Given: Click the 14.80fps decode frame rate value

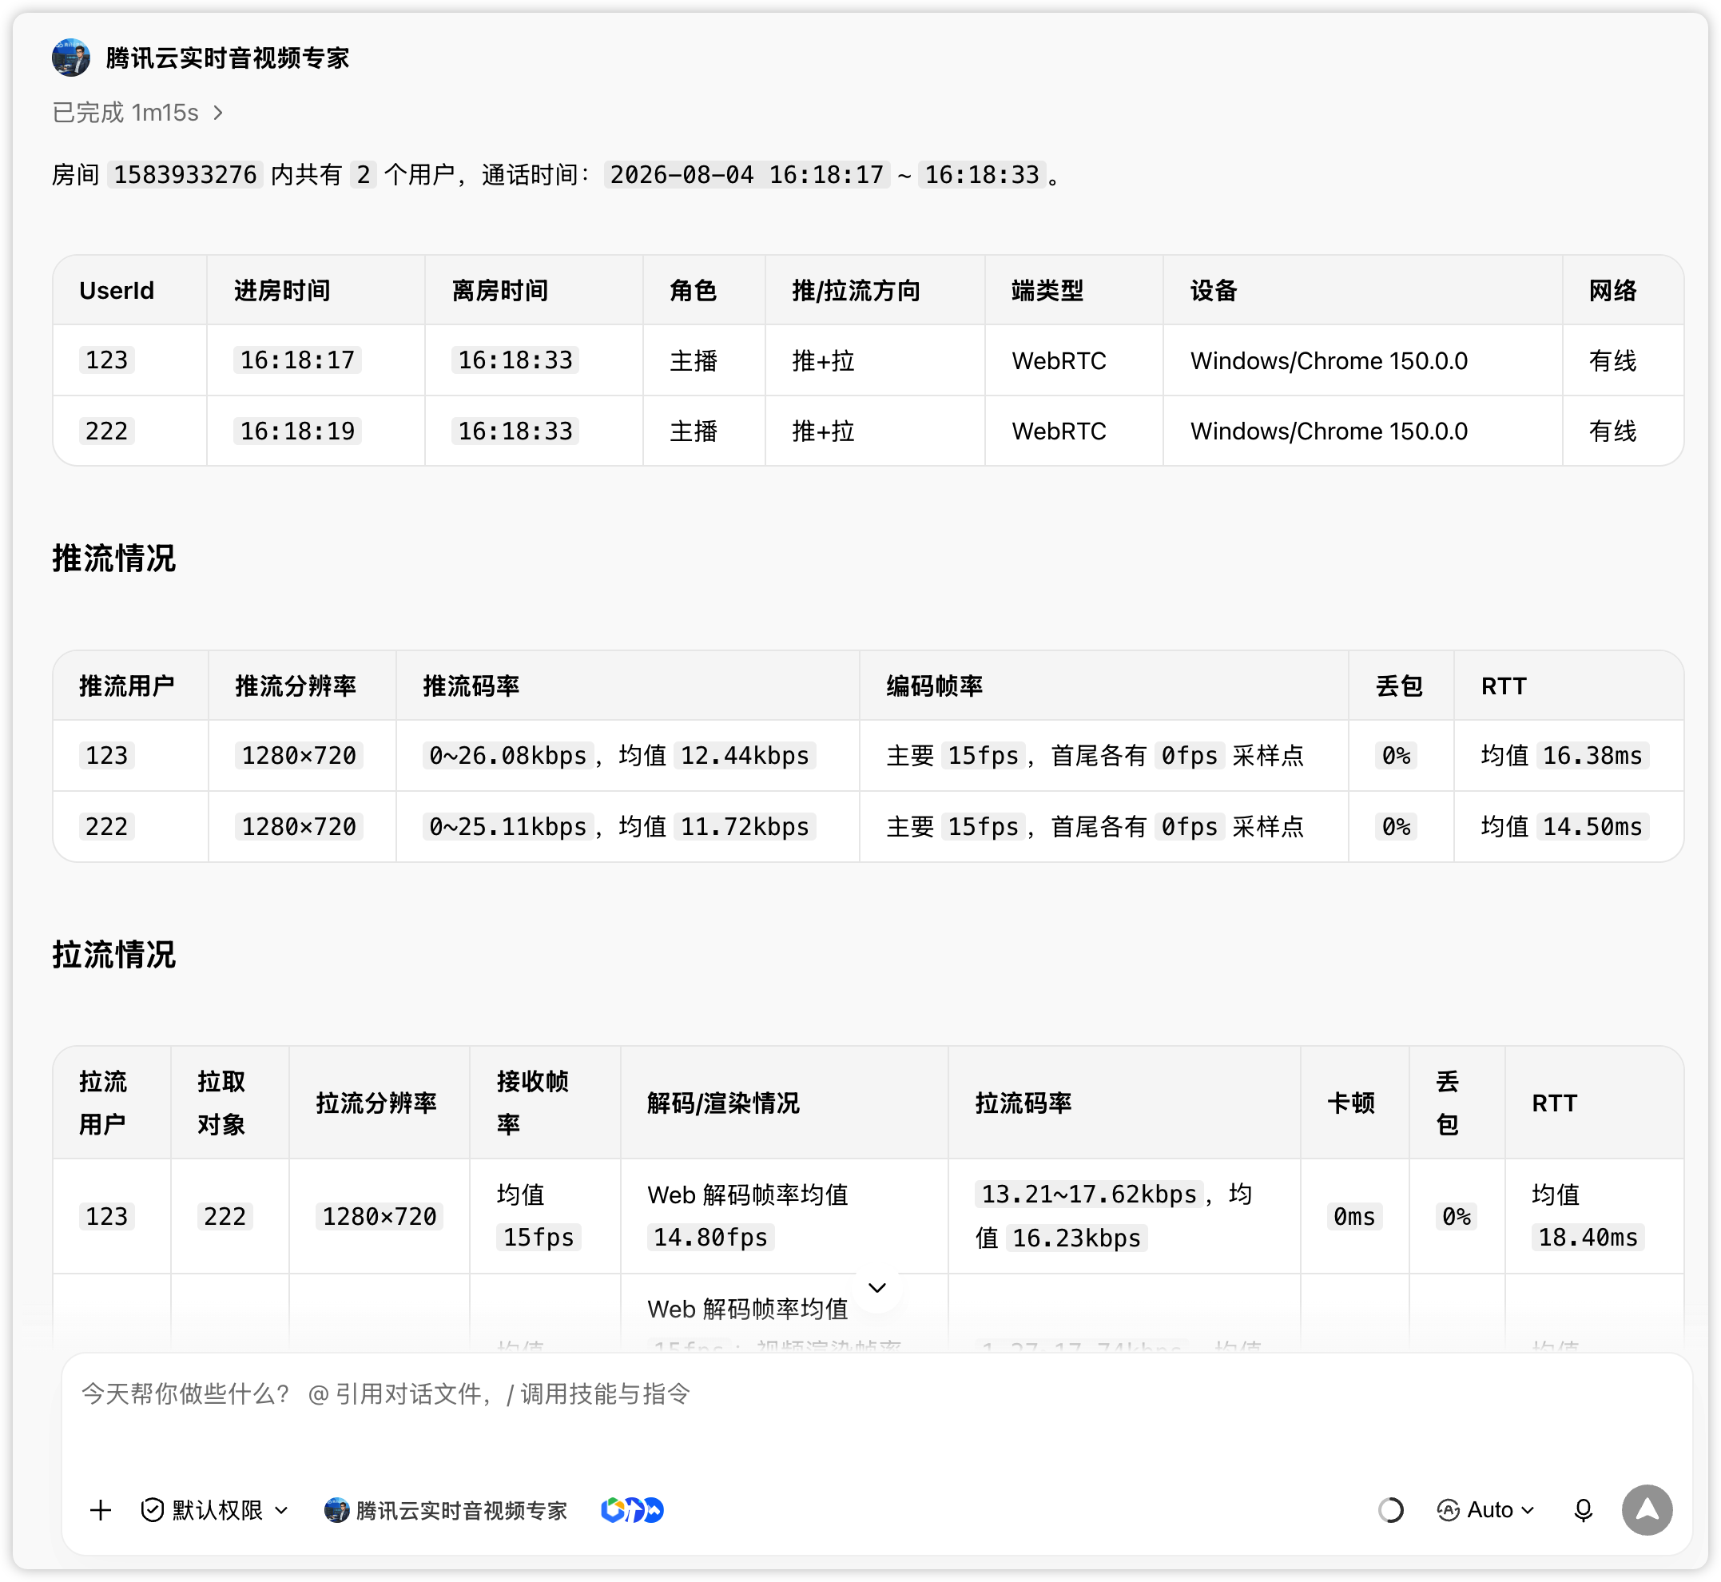Looking at the screenshot, I should [x=710, y=1237].
